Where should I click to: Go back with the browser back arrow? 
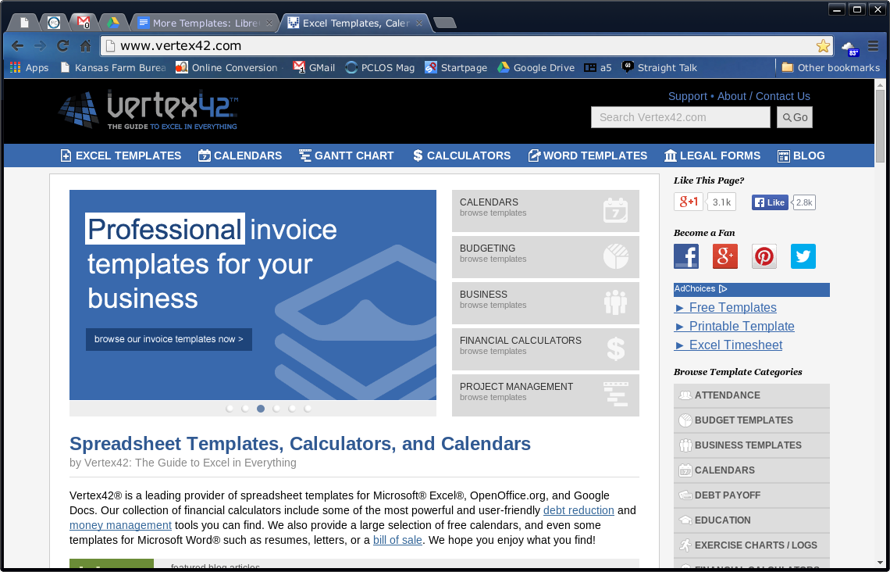(18, 46)
